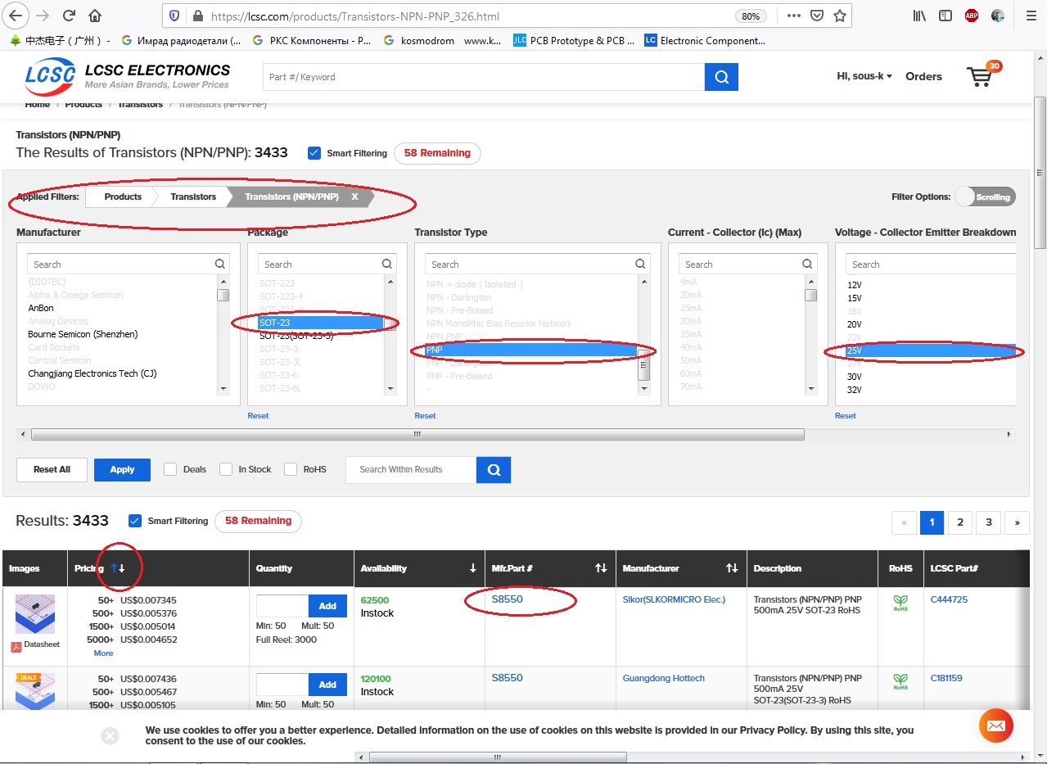Reload the page with the refresh icon
The width and height of the screenshot is (1047, 764).
[69, 16]
